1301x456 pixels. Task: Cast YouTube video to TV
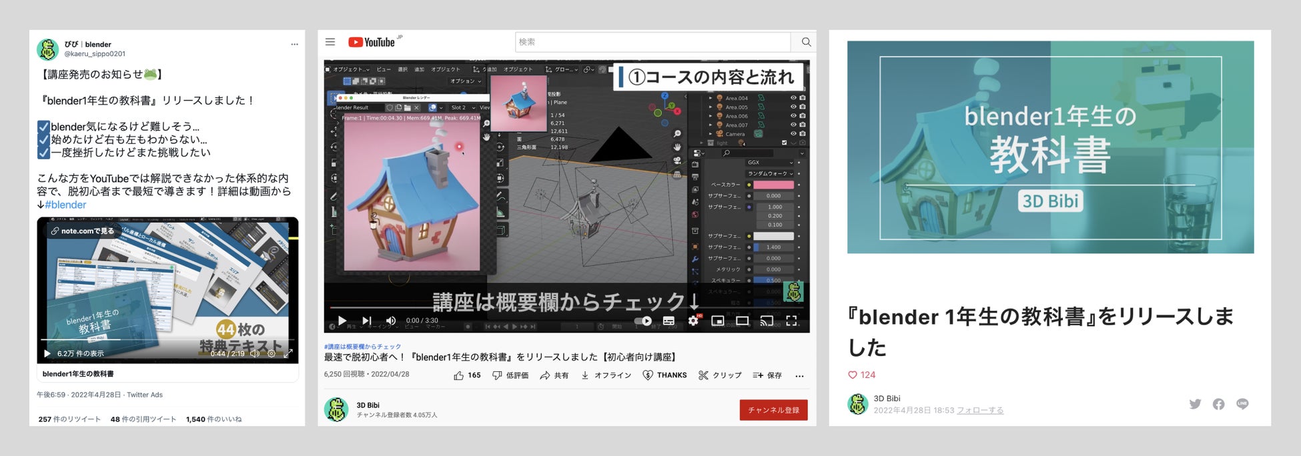(x=767, y=321)
